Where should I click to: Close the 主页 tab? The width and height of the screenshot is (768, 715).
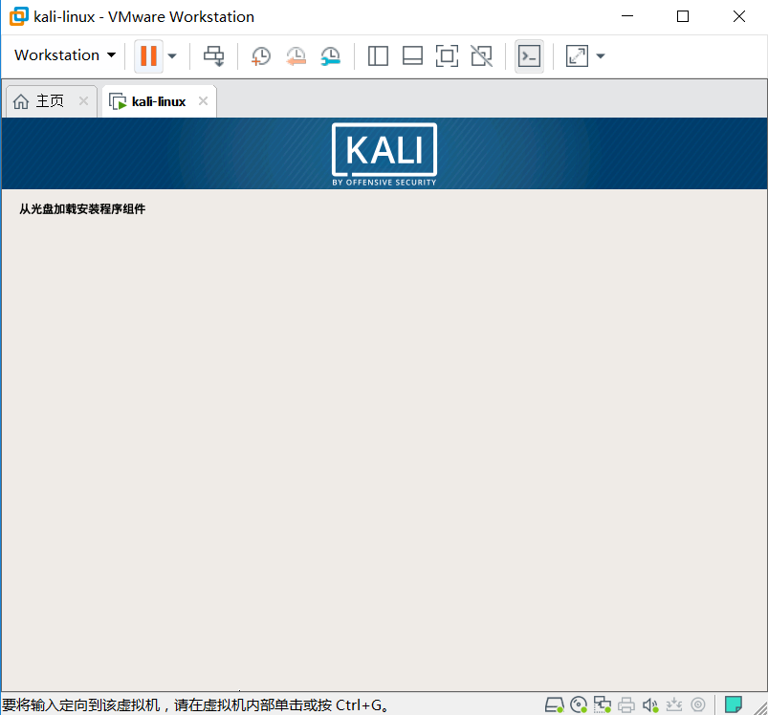(x=84, y=100)
